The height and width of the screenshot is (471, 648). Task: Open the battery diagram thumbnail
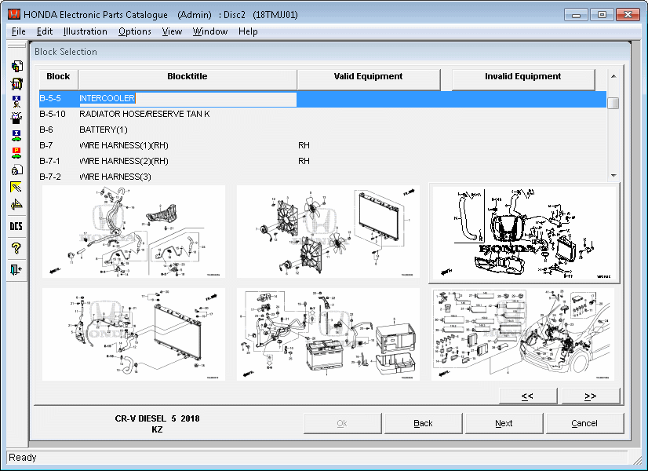[329, 334]
